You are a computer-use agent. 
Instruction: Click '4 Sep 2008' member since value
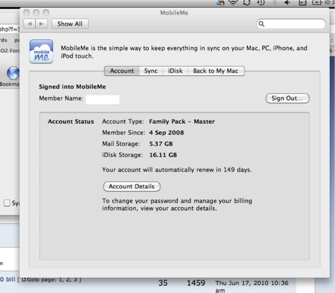166,132
